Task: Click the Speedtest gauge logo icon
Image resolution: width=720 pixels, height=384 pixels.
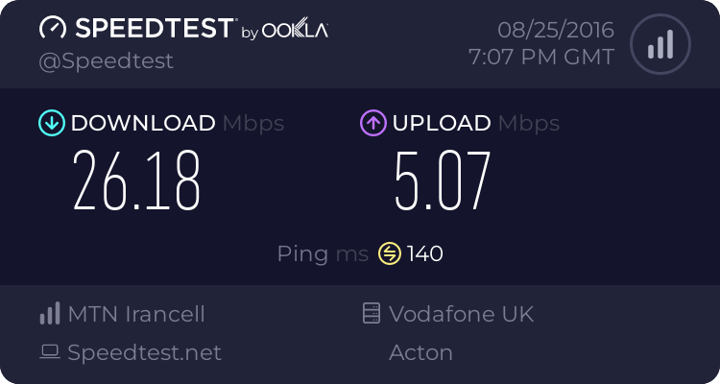Action: (53, 29)
